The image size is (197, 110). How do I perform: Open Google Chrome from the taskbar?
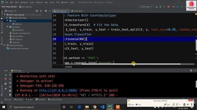coord(94,107)
